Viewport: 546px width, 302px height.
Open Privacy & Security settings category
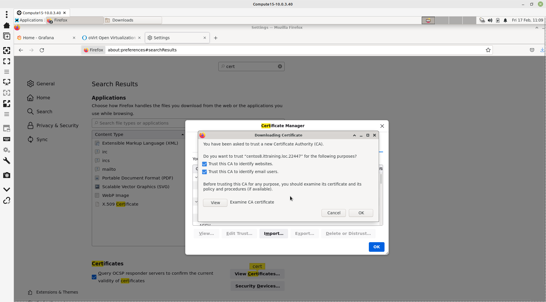[x=57, y=126]
